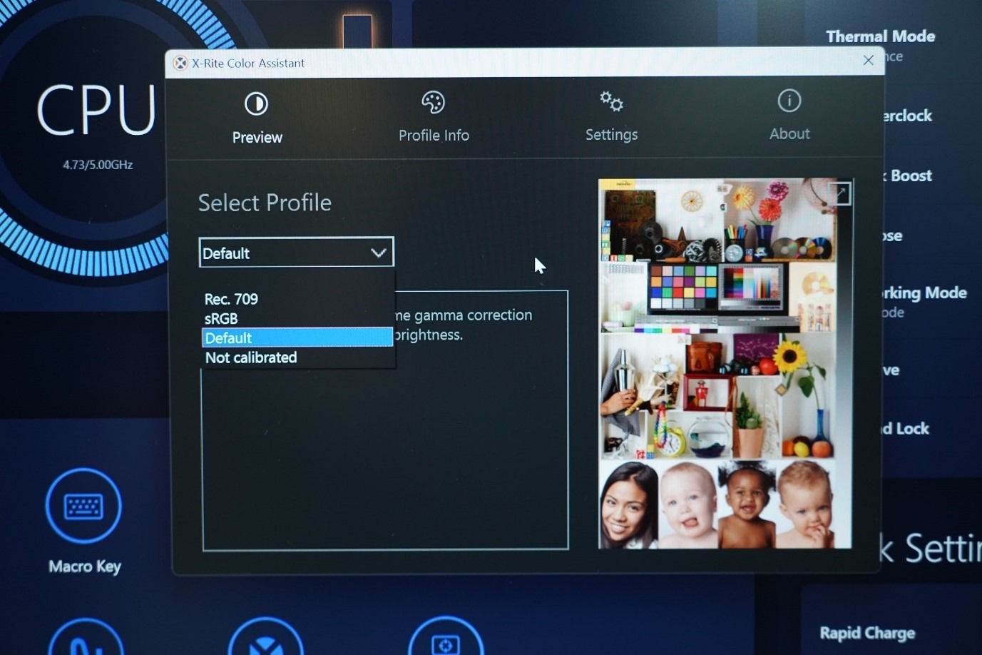The width and height of the screenshot is (982, 655).
Task: Click the half-circle Preview icon
Action: click(x=256, y=104)
